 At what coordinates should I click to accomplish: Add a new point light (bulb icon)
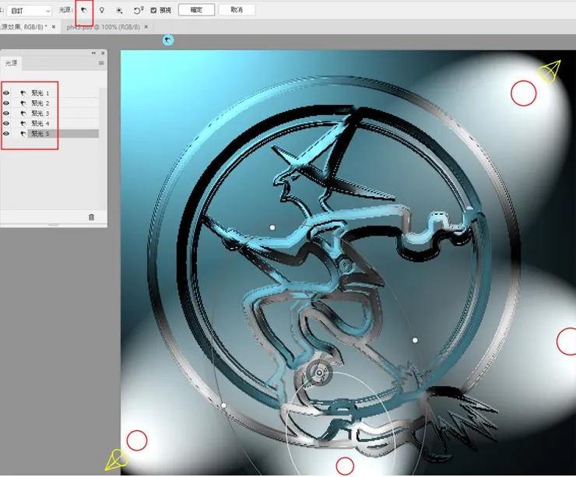coord(102,10)
